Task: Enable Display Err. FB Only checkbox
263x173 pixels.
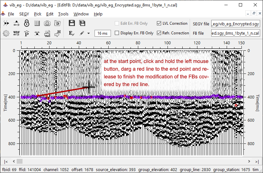Action: tap(117, 33)
